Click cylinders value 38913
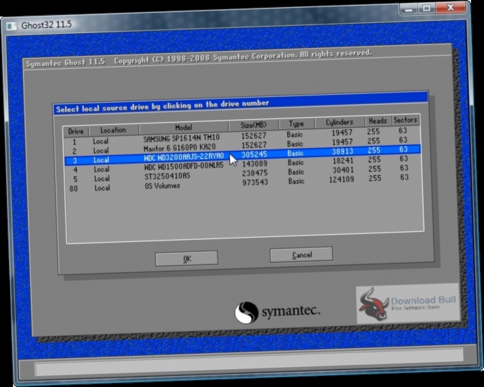Screen dimensions: 484x387 [343, 151]
